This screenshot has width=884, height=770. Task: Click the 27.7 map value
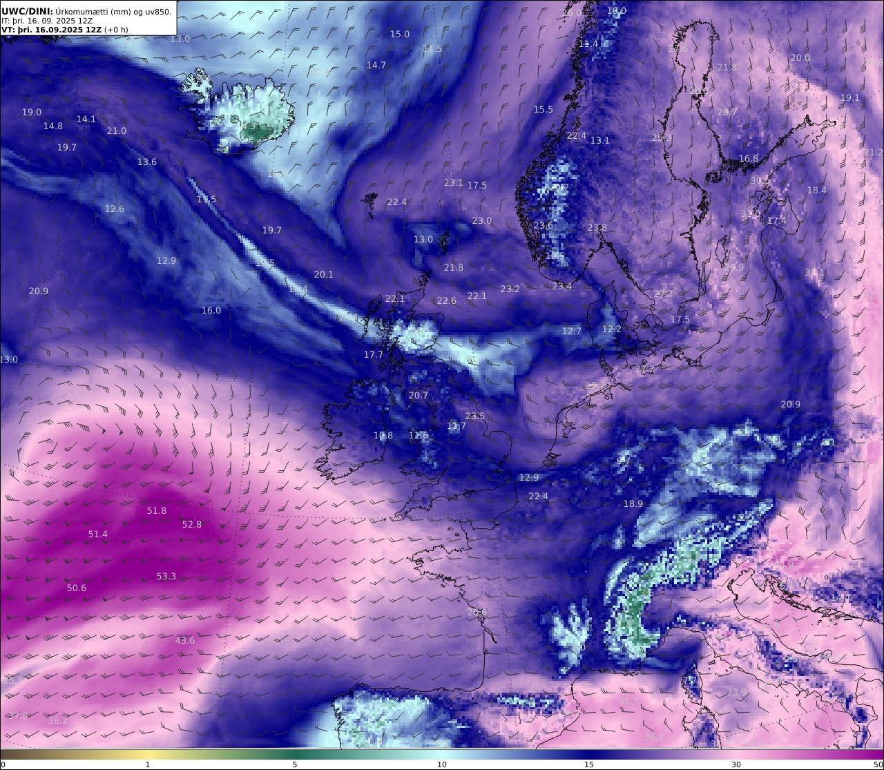(664, 293)
